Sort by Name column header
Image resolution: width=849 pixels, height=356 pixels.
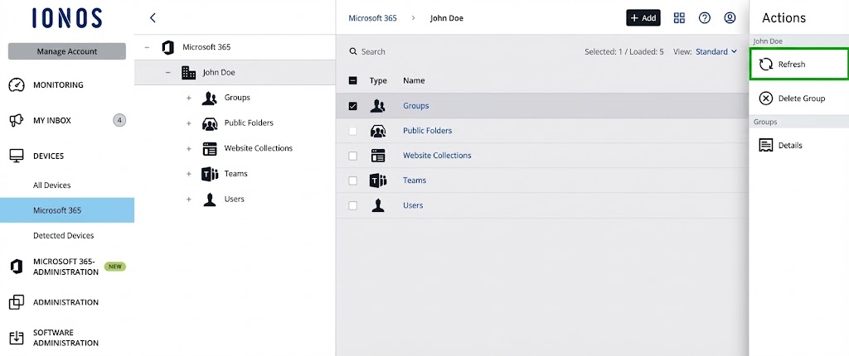pos(414,80)
